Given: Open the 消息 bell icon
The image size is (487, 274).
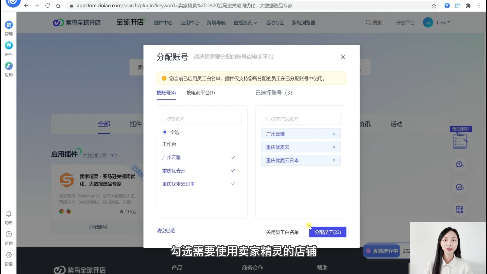Looking at the screenshot, I should point(9,214).
